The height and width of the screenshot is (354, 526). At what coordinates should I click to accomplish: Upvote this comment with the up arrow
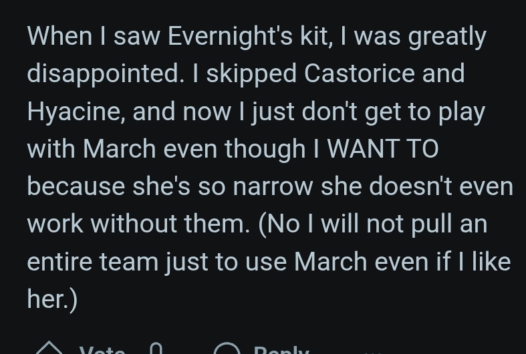(48, 349)
